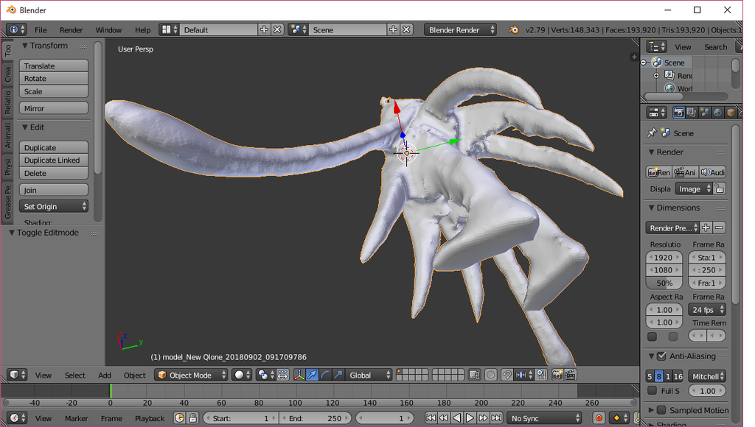Open the No Sync dropdown
Screen dimensions: 755x427
[545, 418]
